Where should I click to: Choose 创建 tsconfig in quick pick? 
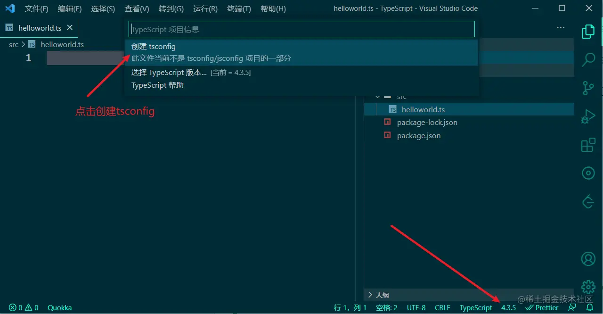click(301, 52)
